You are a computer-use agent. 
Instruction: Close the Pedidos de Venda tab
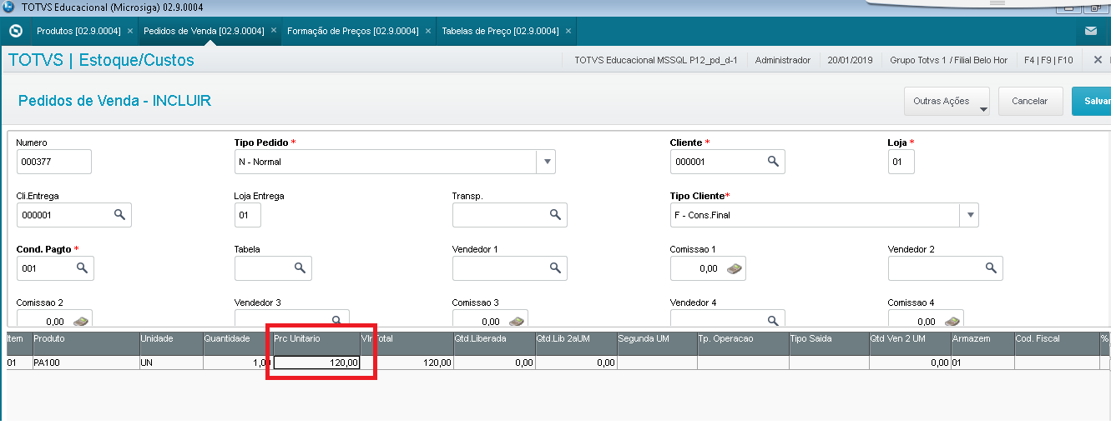274,31
